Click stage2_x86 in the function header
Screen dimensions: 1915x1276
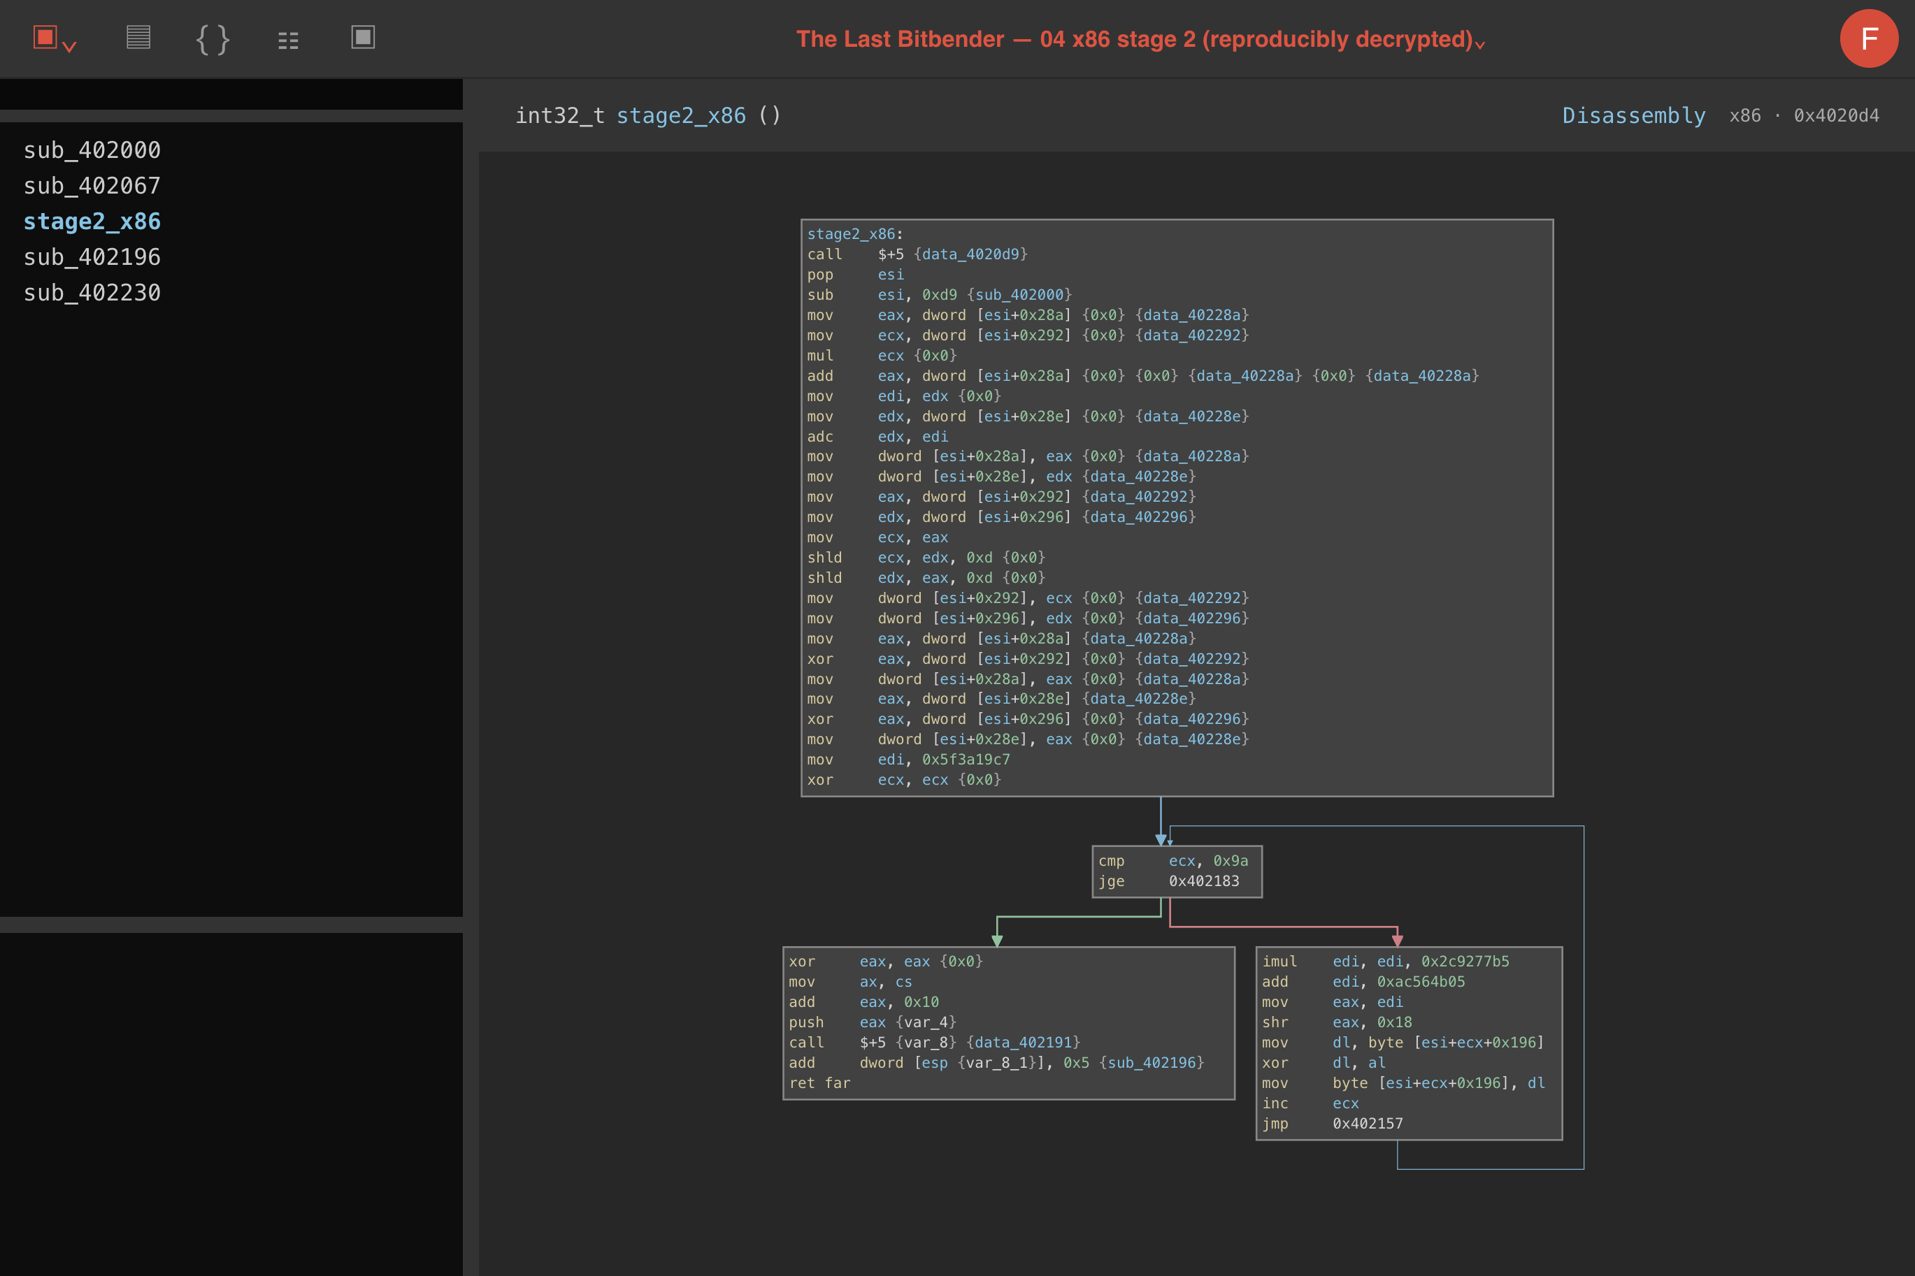point(681,115)
